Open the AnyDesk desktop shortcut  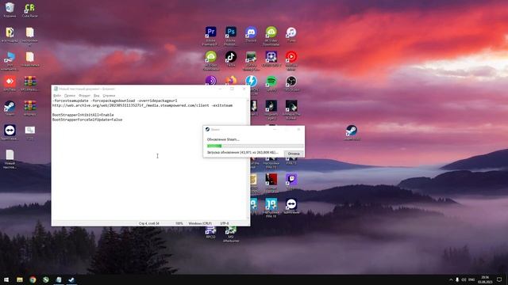pos(10,83)
